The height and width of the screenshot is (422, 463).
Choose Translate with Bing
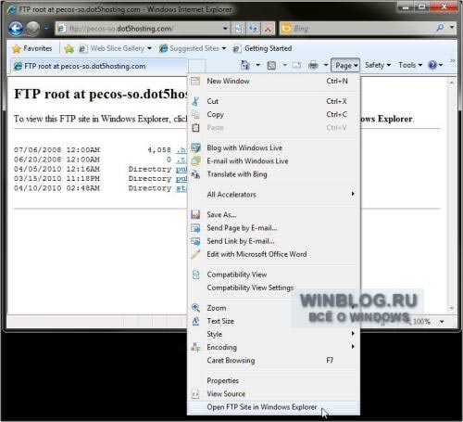[x=273, y=174]
